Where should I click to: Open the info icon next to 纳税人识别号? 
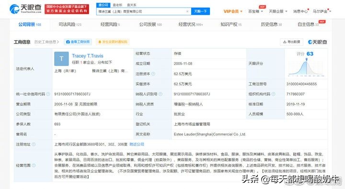pyautogui.click(x=161, y=94)
